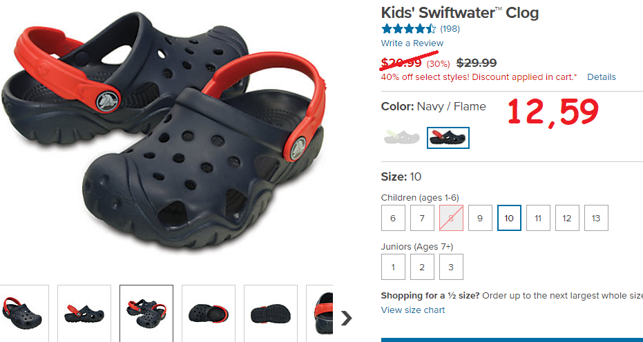Choose children size 6
The width and height of the screenshot is (643, 342).
click(x=393, y=218)
